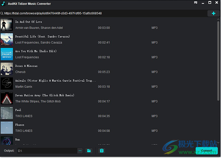The image size is (221, 158).
Task: Click the output path field D:\
Action: point(47,151)
